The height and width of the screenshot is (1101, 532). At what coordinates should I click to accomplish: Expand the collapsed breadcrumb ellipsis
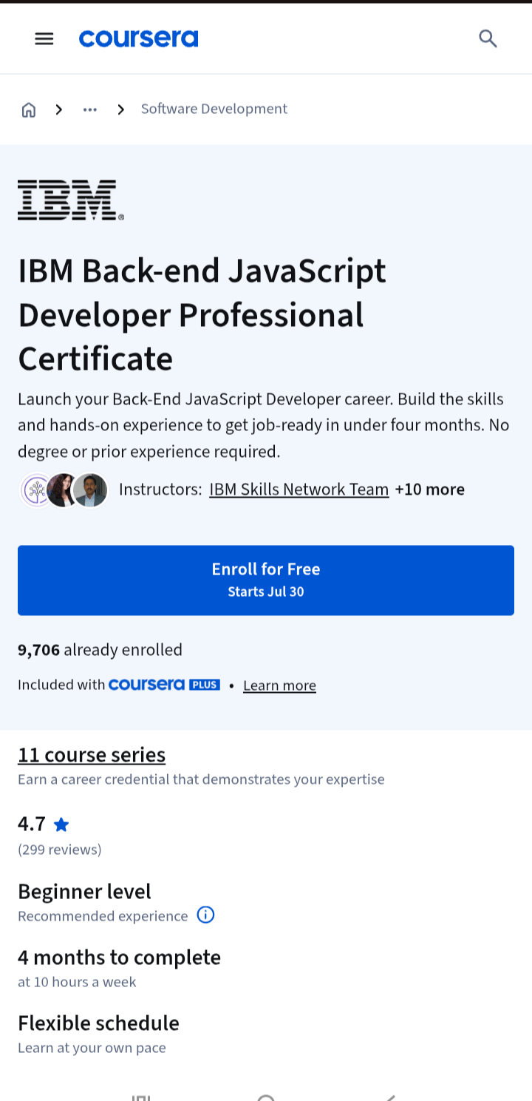tap(90, 109)
